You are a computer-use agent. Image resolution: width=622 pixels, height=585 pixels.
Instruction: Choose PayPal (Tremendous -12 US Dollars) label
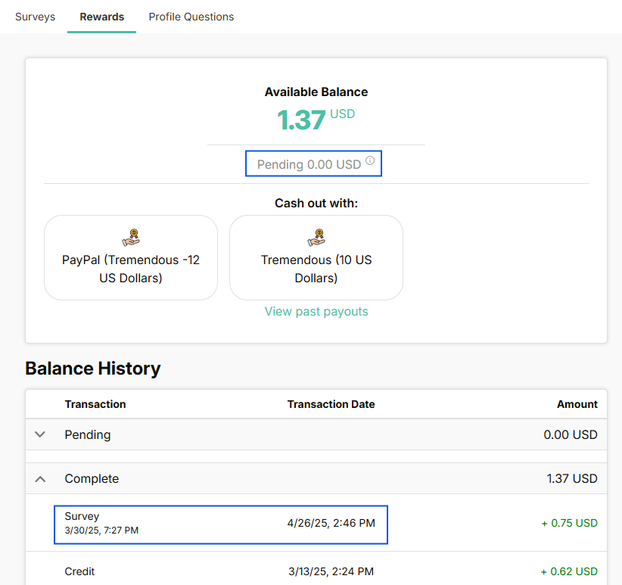[x=131, y=269]
